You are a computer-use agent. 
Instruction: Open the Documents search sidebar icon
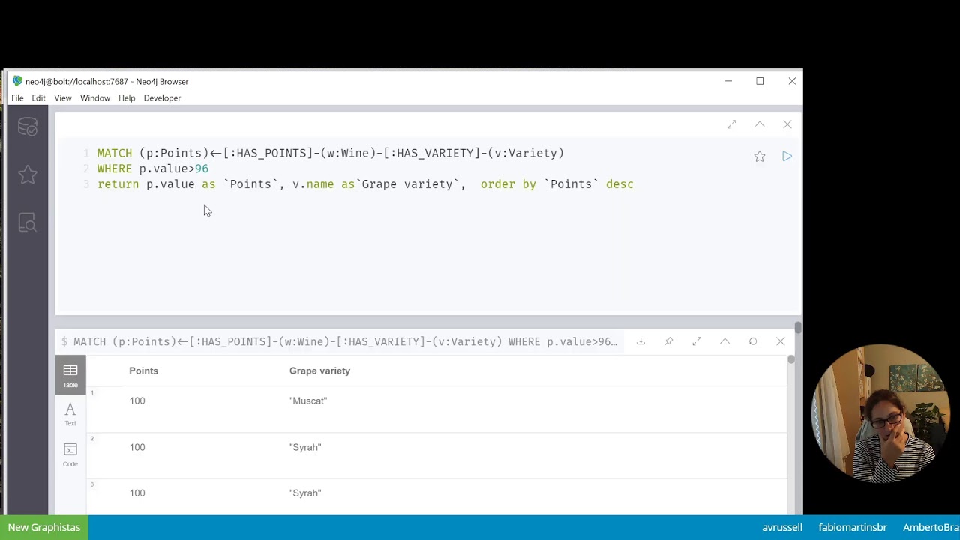pos(28,223)
